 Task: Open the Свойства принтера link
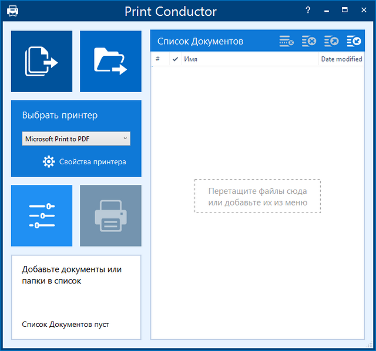pos(93,162)
